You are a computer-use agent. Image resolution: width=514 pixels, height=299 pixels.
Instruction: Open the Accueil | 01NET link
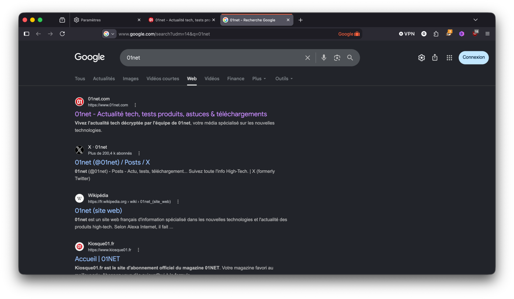pyautogui.click(x=97, y=259)
